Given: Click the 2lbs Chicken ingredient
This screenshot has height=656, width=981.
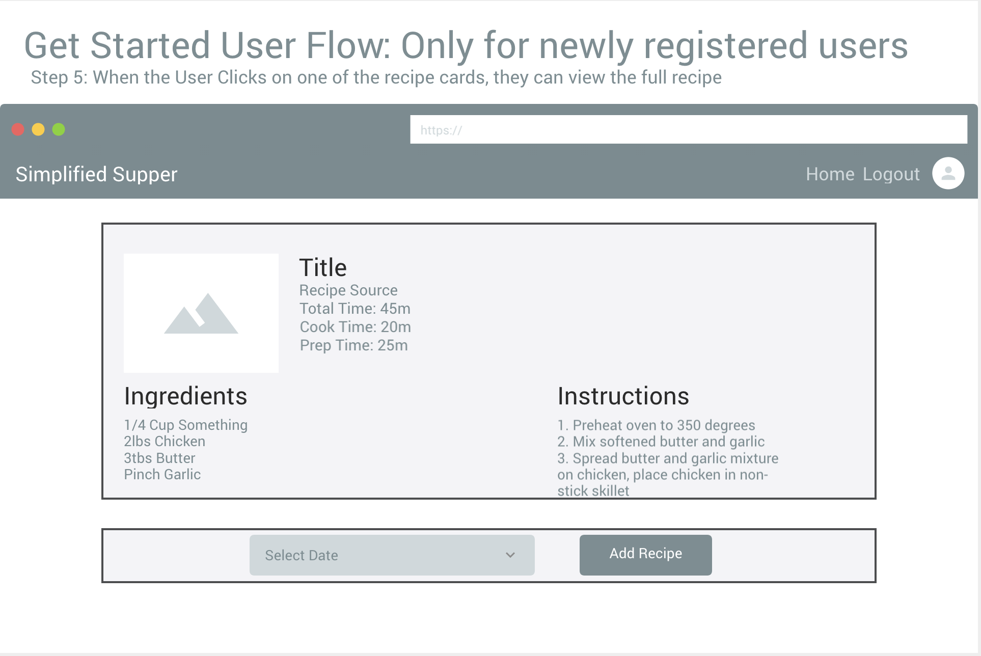Looking at the screenshot, I should (x=165, y=442).
